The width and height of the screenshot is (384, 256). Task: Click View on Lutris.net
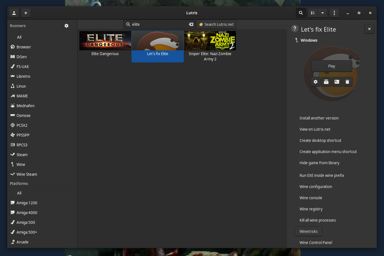click(315, 129)
